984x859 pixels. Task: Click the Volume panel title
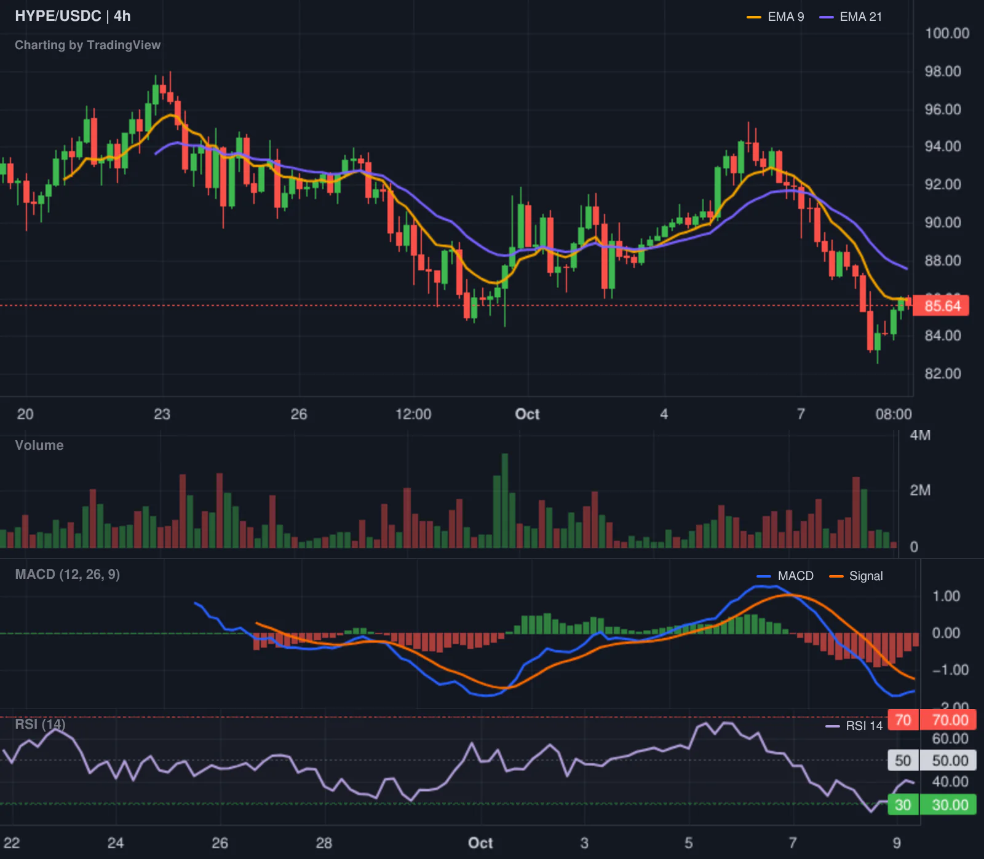(x=39, y=445)
